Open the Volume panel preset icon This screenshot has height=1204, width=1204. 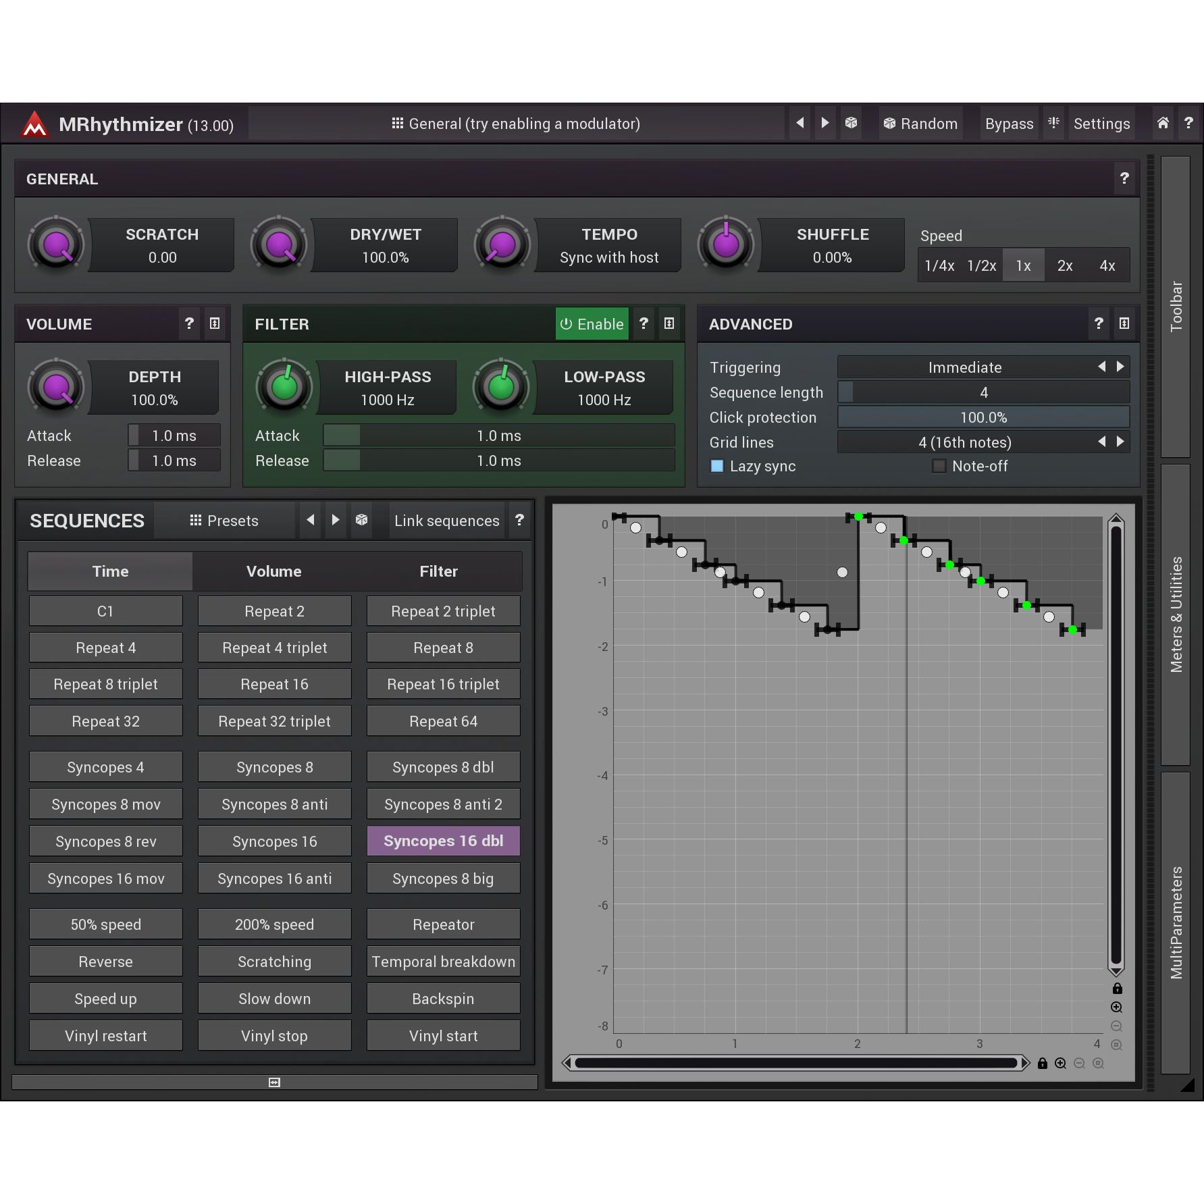click(x=215, y=323)
